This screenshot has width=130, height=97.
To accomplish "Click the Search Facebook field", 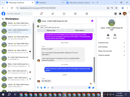I will click(x=19, y=14).
